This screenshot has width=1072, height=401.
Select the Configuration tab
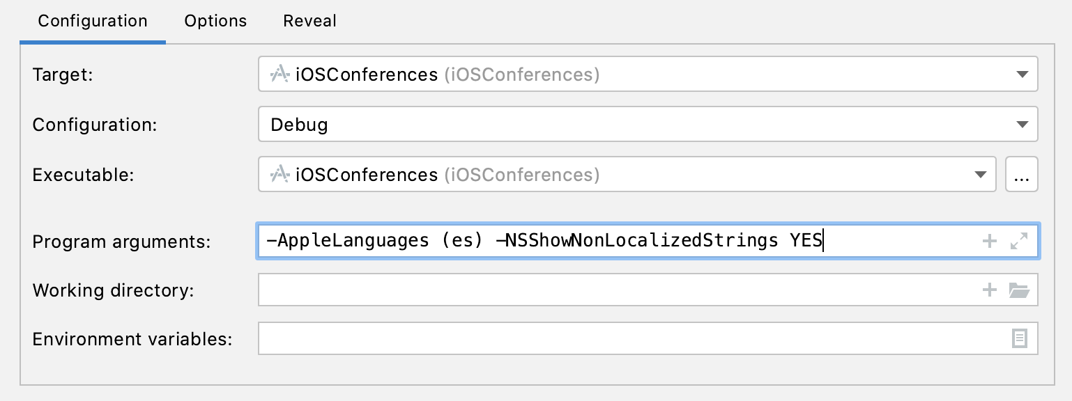[91, 21]
